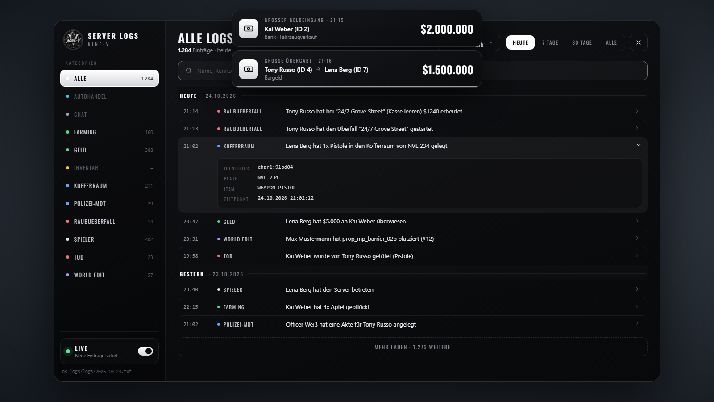This screenshot has height=402, width=714.
Task: Click the search magnifier icon
Action: [189, 71]
